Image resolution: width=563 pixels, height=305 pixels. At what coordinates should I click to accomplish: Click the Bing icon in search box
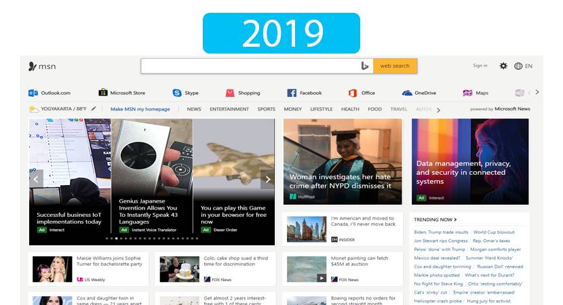[364, 66]
